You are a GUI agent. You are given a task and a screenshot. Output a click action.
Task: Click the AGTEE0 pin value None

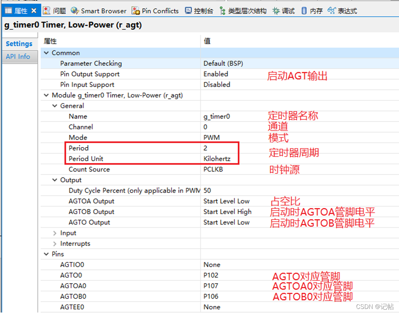pyautogui.click(x=212, y=307)
